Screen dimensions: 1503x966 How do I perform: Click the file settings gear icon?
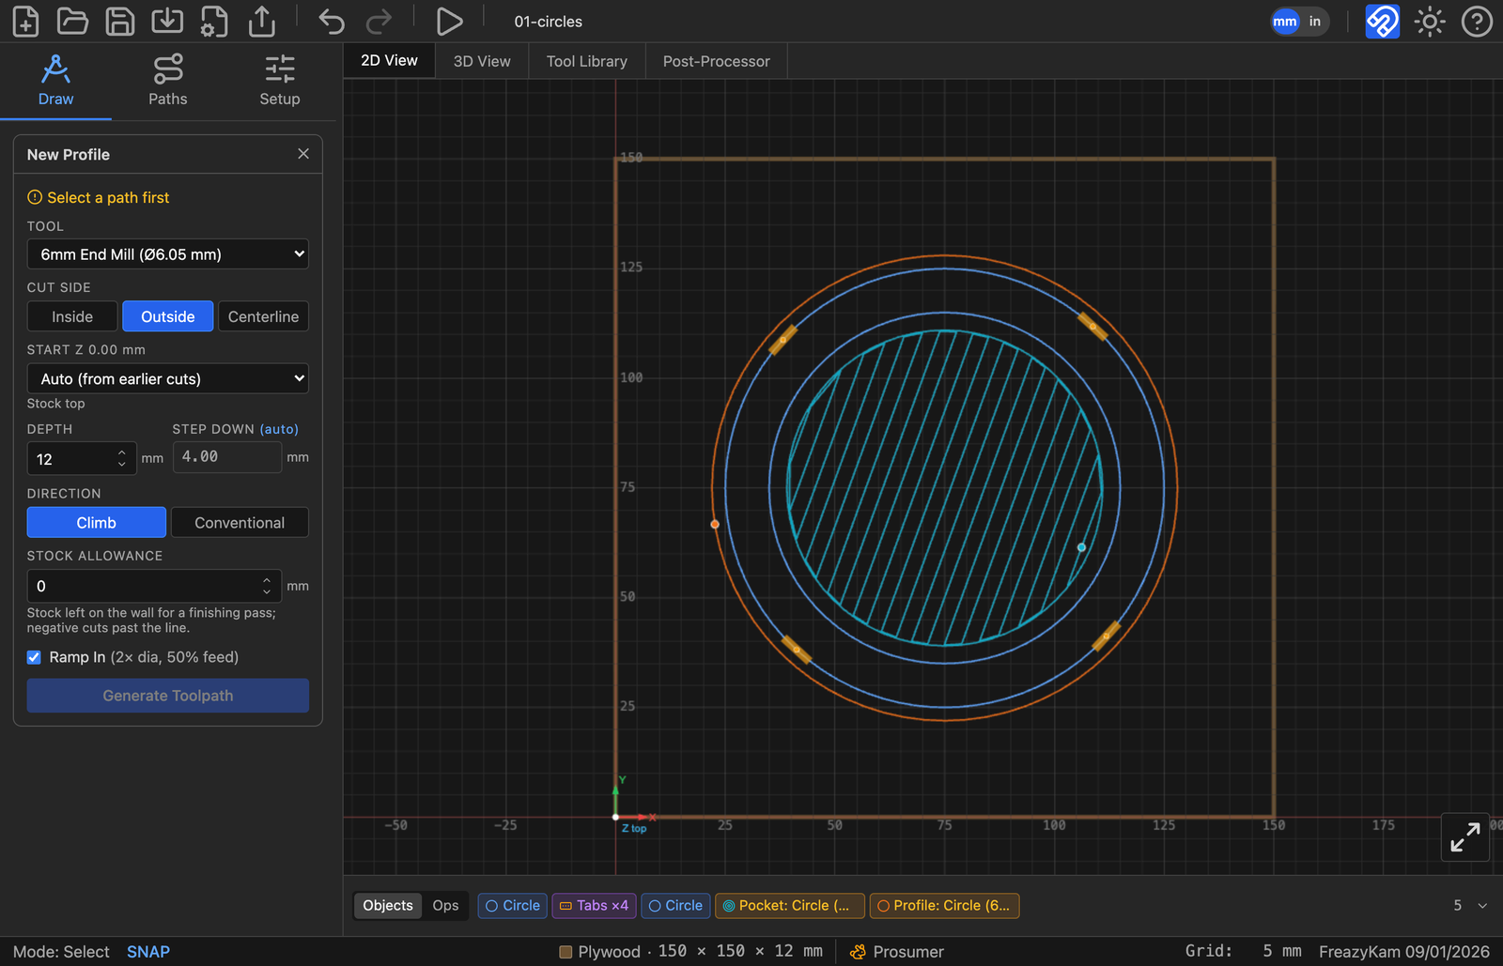tap(214, 21)
